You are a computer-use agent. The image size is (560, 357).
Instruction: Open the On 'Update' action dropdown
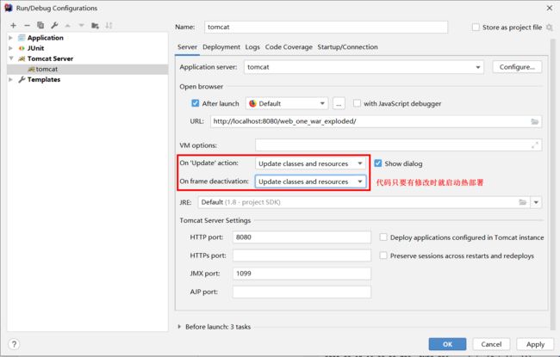(x=310, y=163)
